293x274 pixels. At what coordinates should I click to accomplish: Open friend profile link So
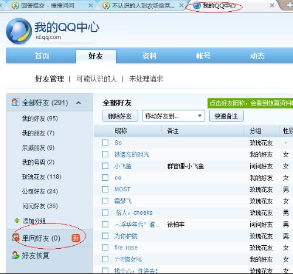coord(118,143)
